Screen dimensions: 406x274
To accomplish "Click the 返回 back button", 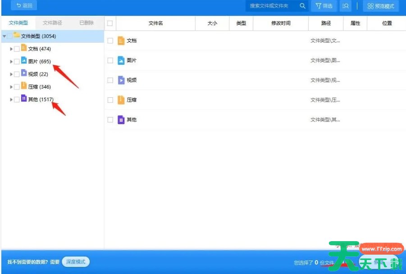I will pyautogui.click(x=24, y=6).
